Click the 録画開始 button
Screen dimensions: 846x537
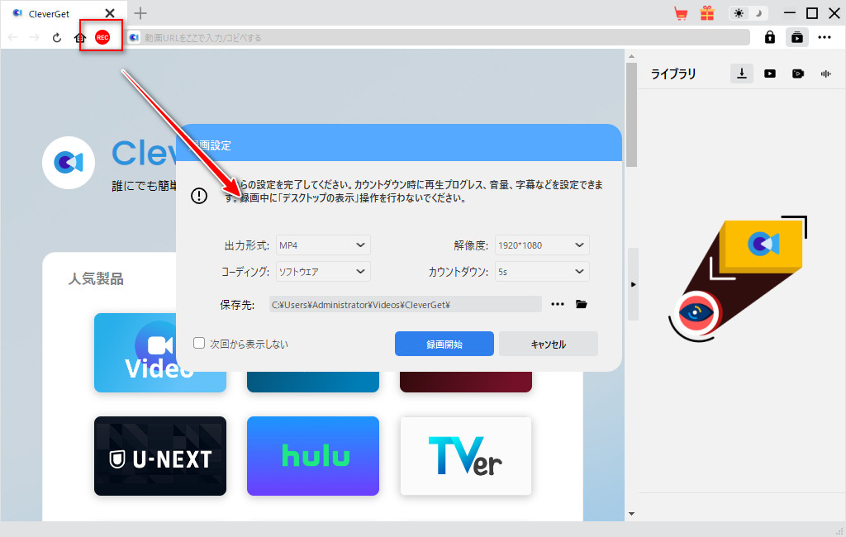click(x=444, y=344)
